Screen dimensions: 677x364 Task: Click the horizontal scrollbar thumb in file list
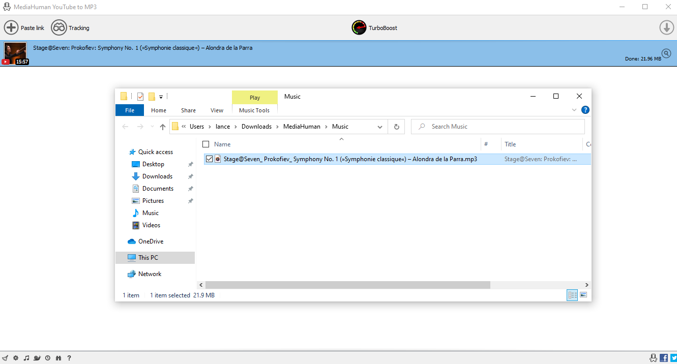click(347, 285)
